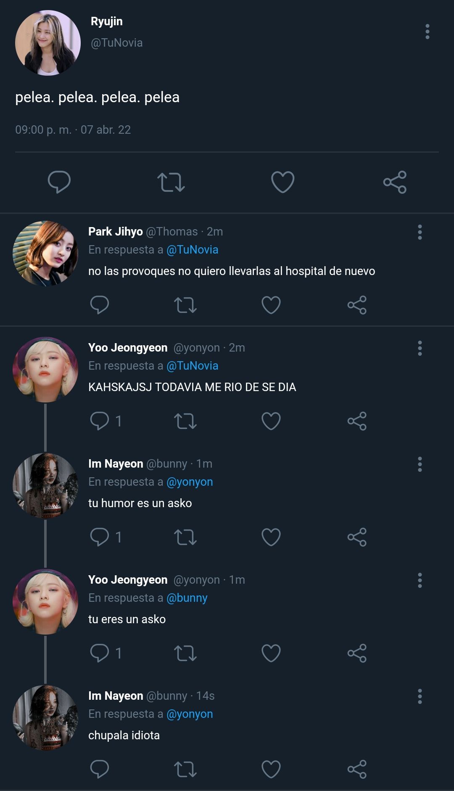Open @bunny mention link in Jeongyeon's reply
Viewport: 454px width, 791px height.
coord(187,598)
